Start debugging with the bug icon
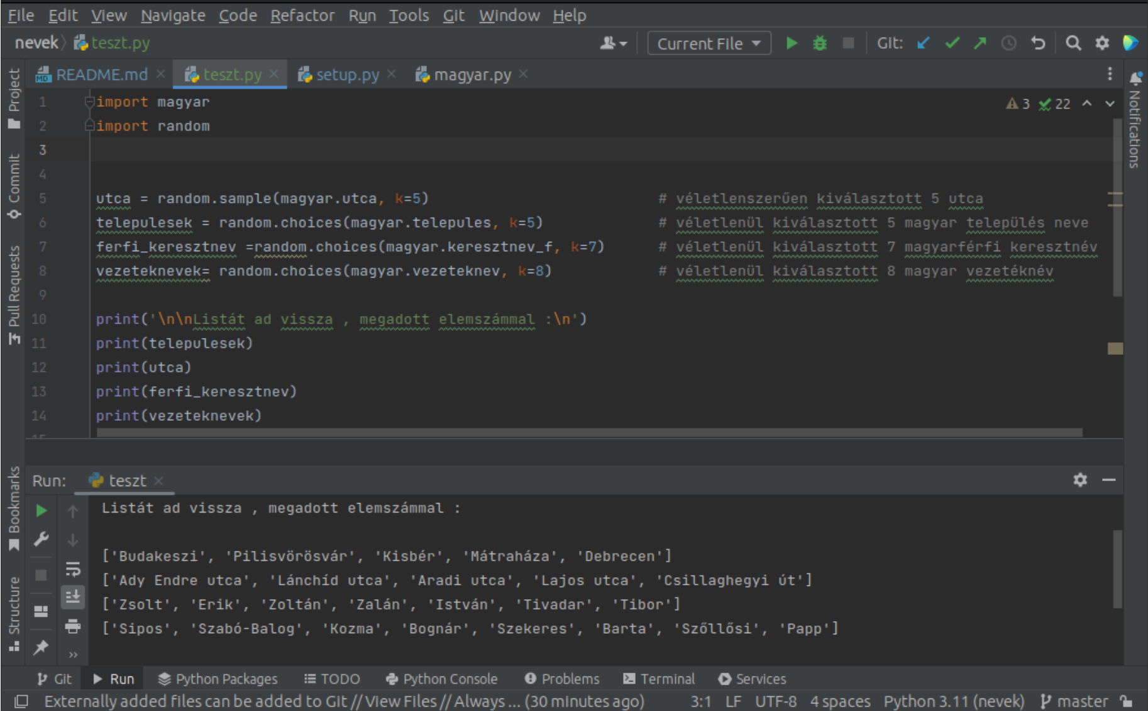1148x711 pixels. pos(819,43)
